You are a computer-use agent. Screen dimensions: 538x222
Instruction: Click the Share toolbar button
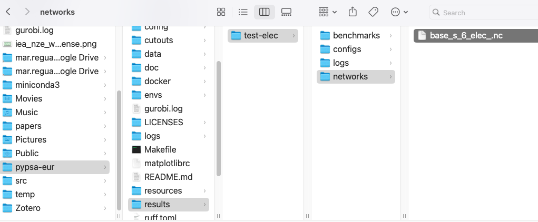pos(353,12)
